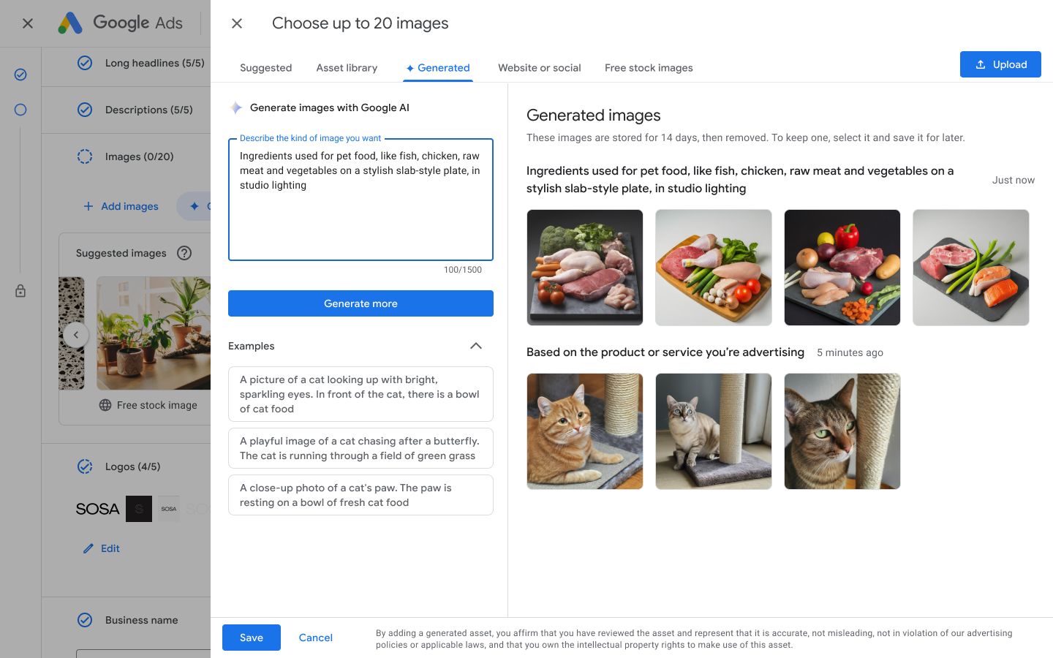1053x658 pixels.
Task: Switch to the Asset library tab
Action: pyautogui.click(x=347, y=68)
